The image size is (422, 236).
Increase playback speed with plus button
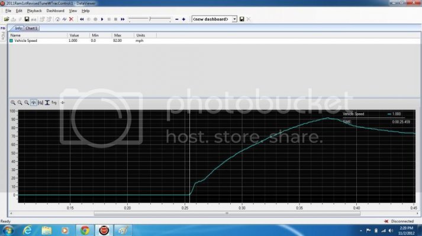[x=183, y=19]
